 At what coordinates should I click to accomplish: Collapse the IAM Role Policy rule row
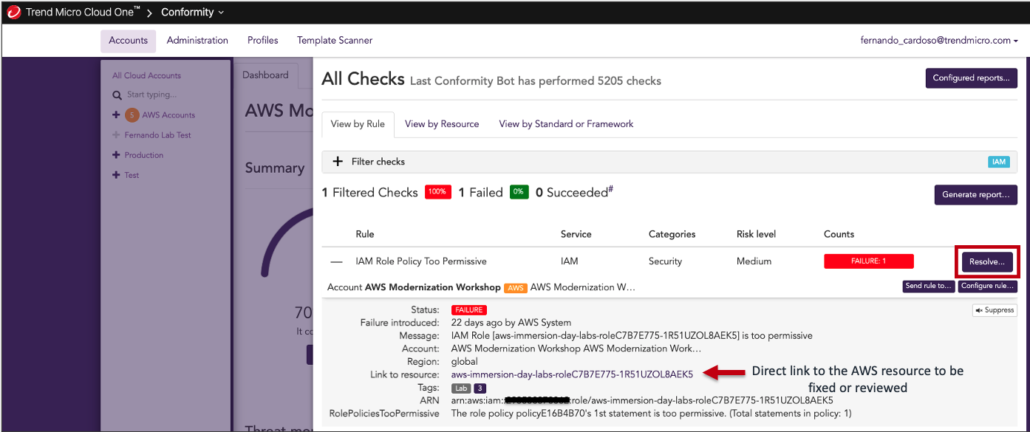(337, 261)
